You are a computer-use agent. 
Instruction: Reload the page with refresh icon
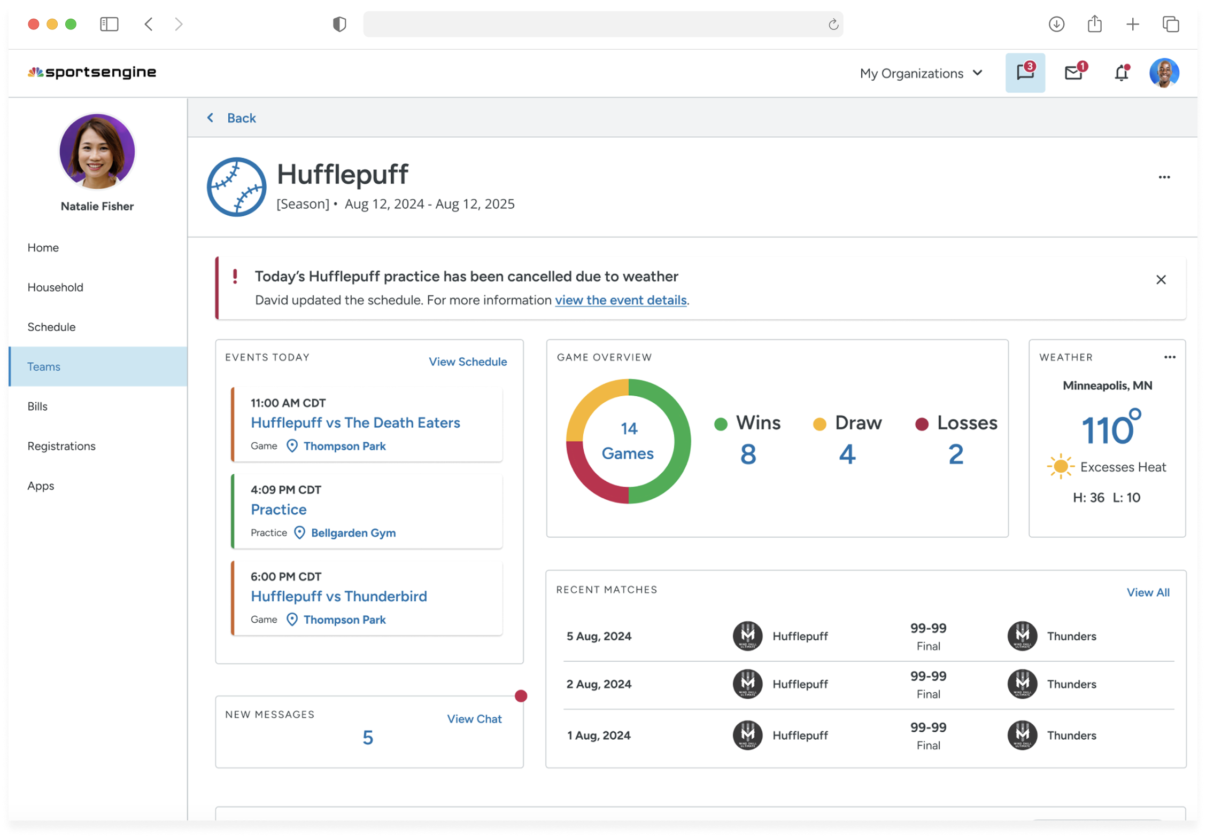[833, 24]
